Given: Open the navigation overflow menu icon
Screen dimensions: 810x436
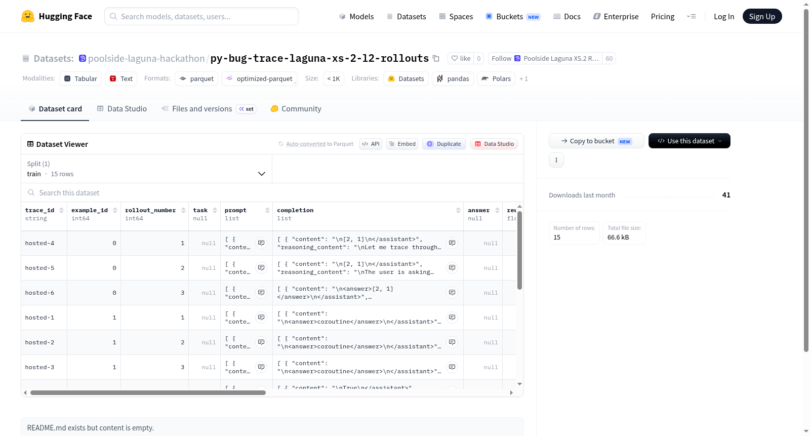Looking at the screenshot, I should 691,16.
